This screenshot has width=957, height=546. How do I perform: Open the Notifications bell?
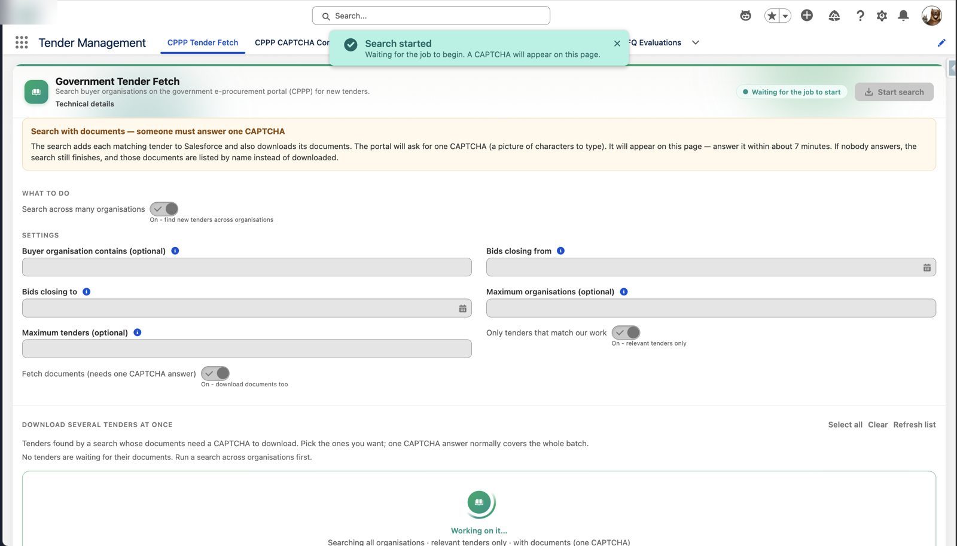point(904,16)
